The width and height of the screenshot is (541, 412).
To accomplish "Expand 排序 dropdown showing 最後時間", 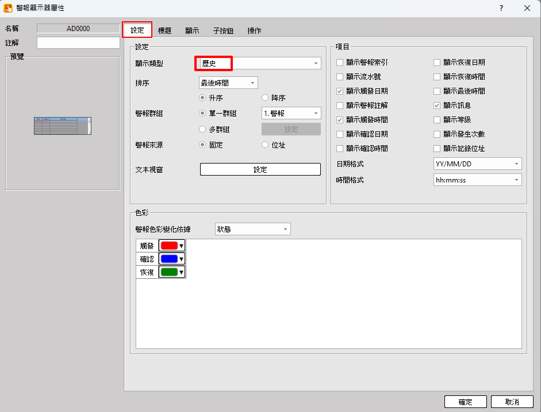I will [x=228, y=83].
